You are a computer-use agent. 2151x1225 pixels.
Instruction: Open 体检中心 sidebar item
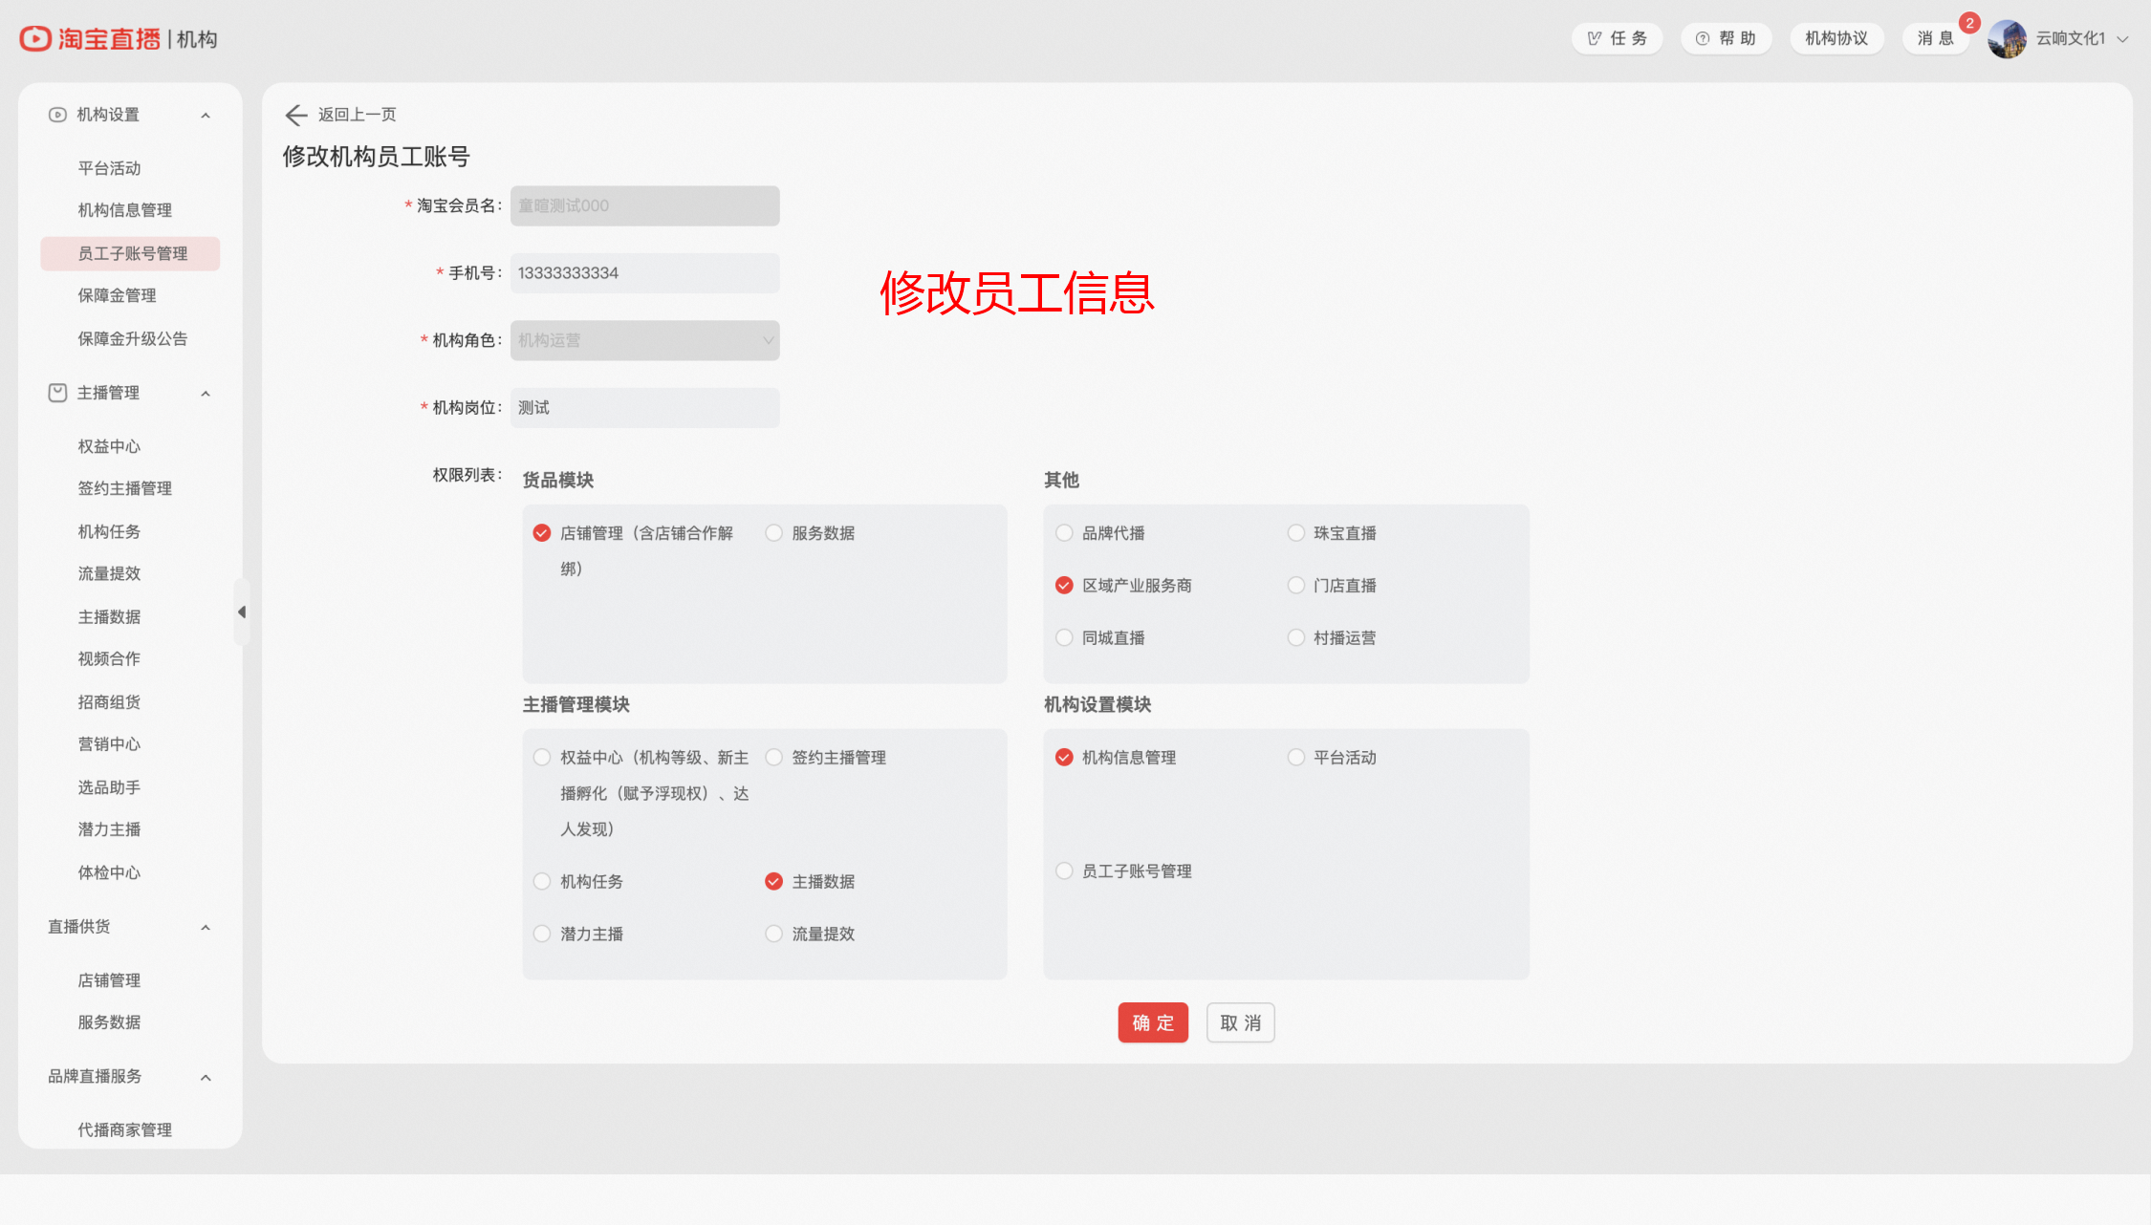109,872
